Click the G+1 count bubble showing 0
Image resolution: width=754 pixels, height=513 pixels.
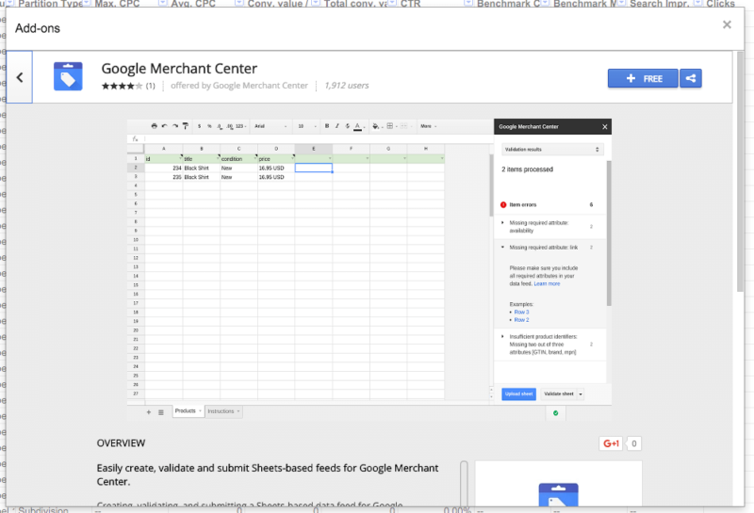coord(633,443)
